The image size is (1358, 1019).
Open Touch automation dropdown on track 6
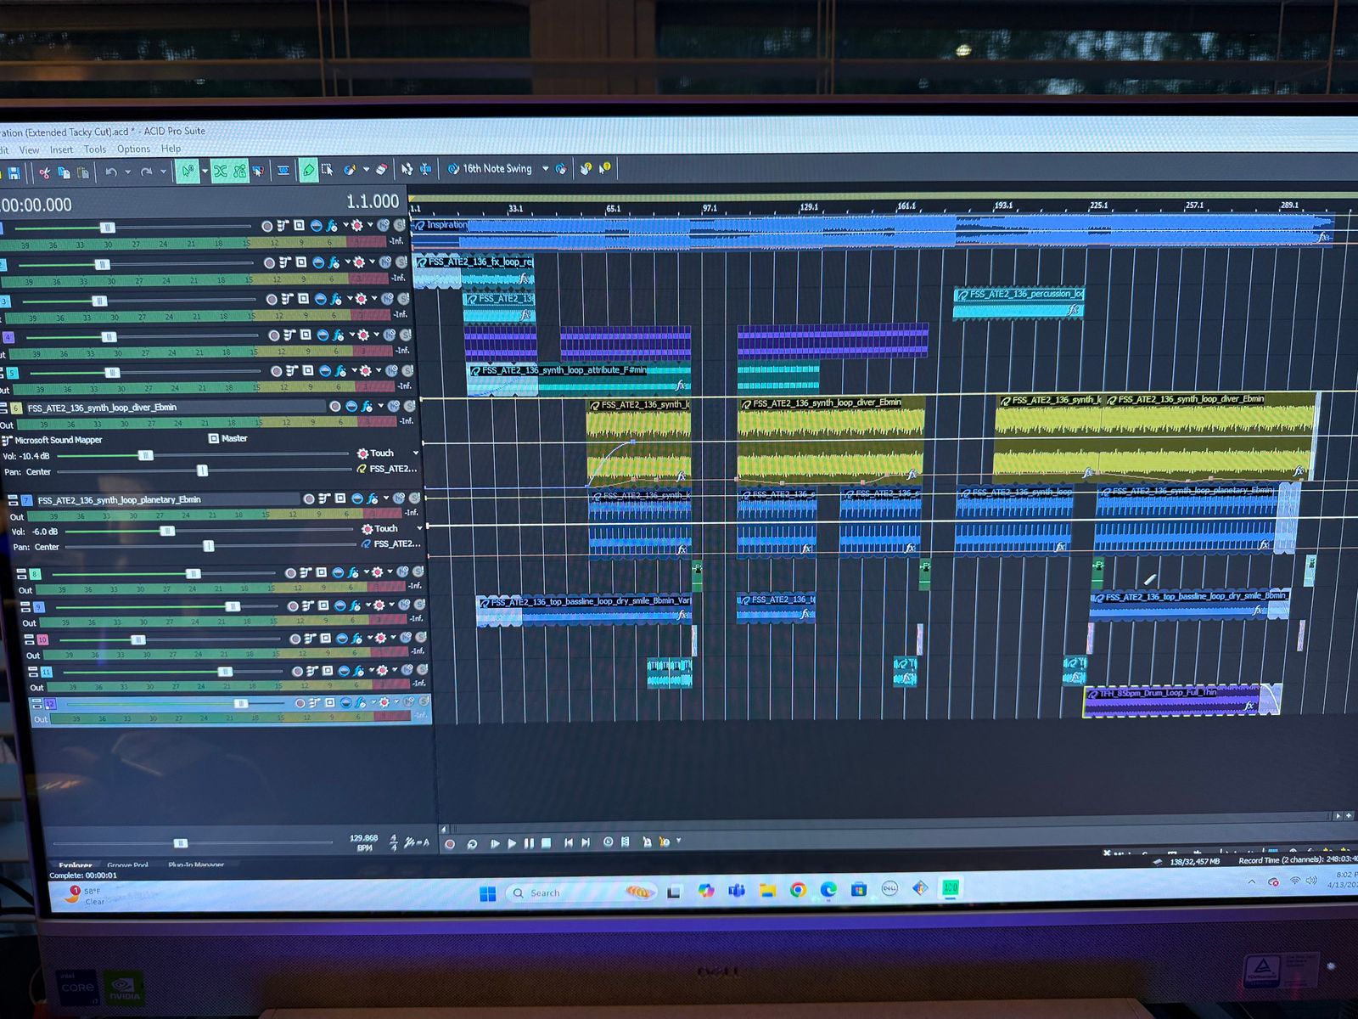pos(415,453)
